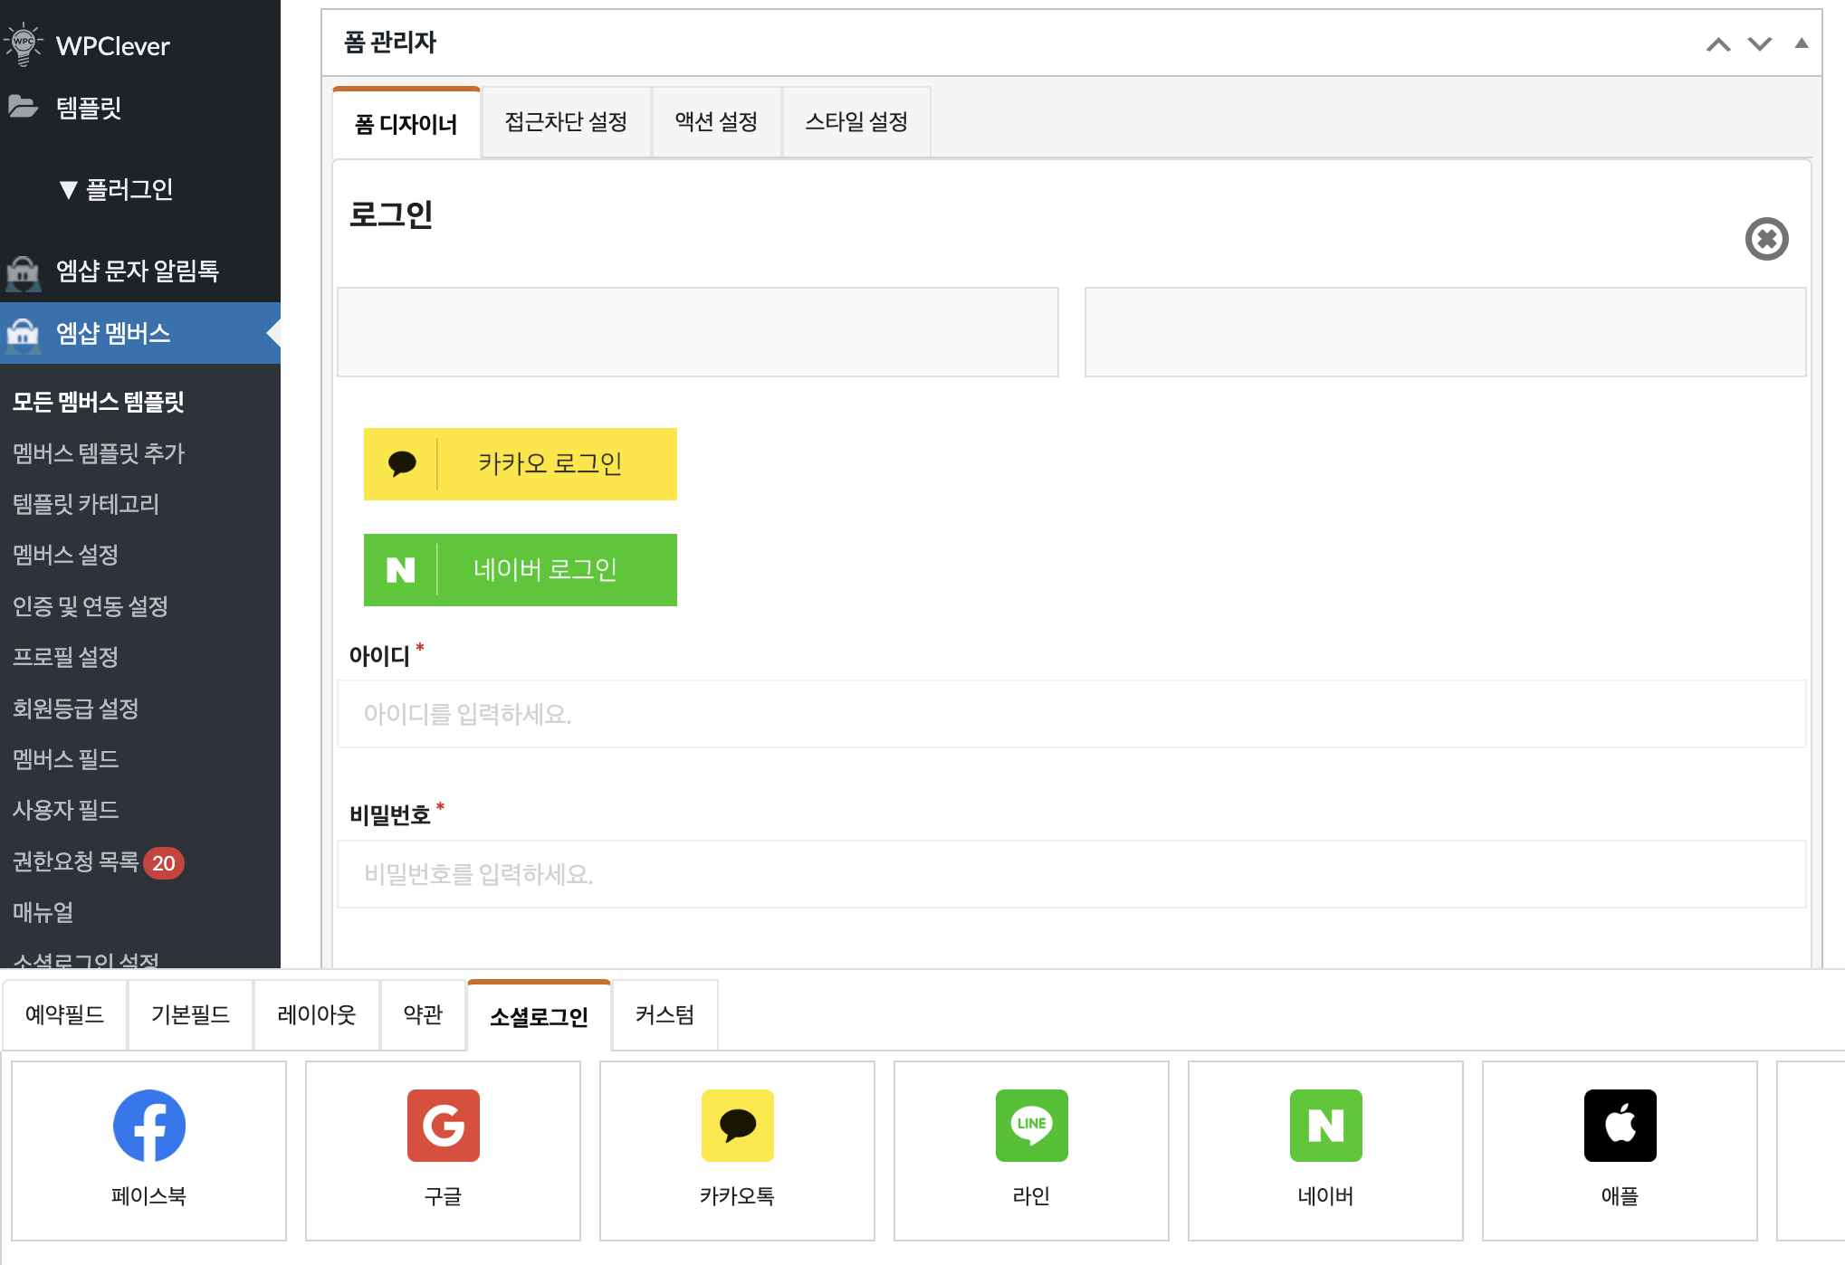Screen dimensions: 1845x1265
Task: Click the 페이스북 label text
Action: pyautogui.click(x=149, y=1196)
